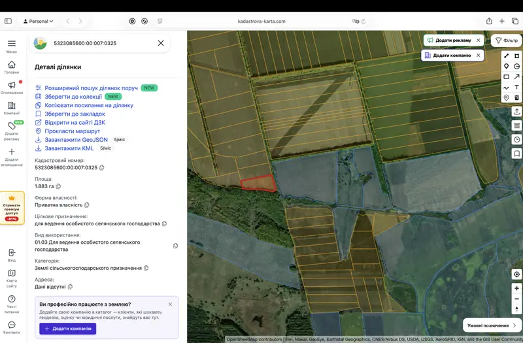Toggle the Safari sidebar icon
The height and width of the screenshot is (343, 523).
click(x=8, y=22)
